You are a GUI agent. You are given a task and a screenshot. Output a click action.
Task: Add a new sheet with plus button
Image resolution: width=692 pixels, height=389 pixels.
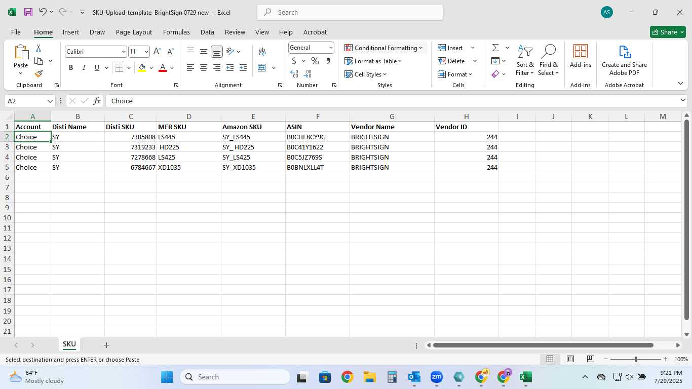[x=106, y=345]
